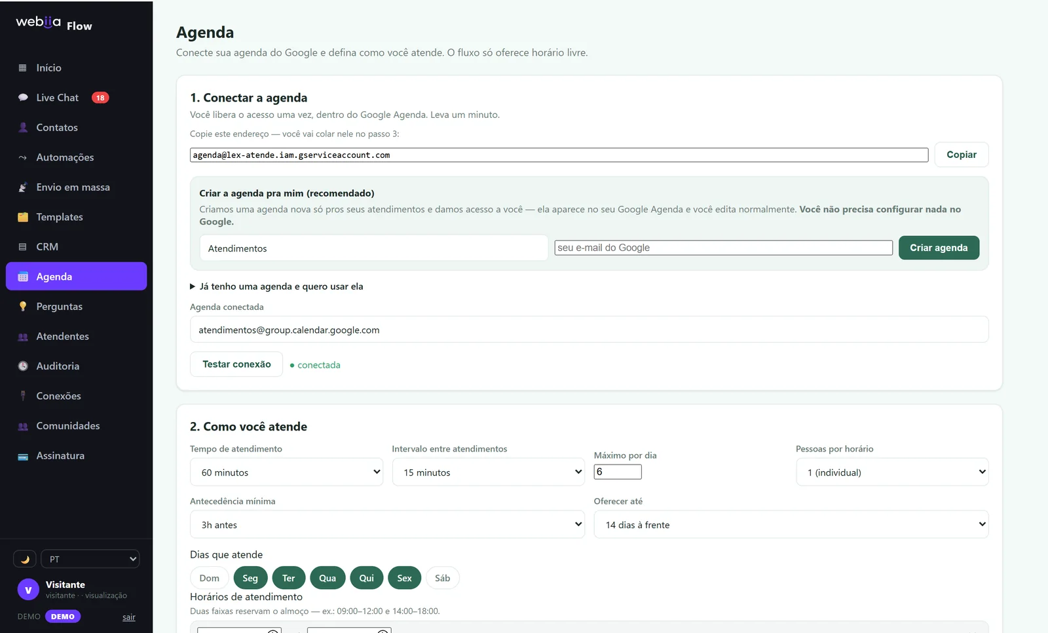
Task: Click the Visitante avatar circle
Action: coord(28,590)
